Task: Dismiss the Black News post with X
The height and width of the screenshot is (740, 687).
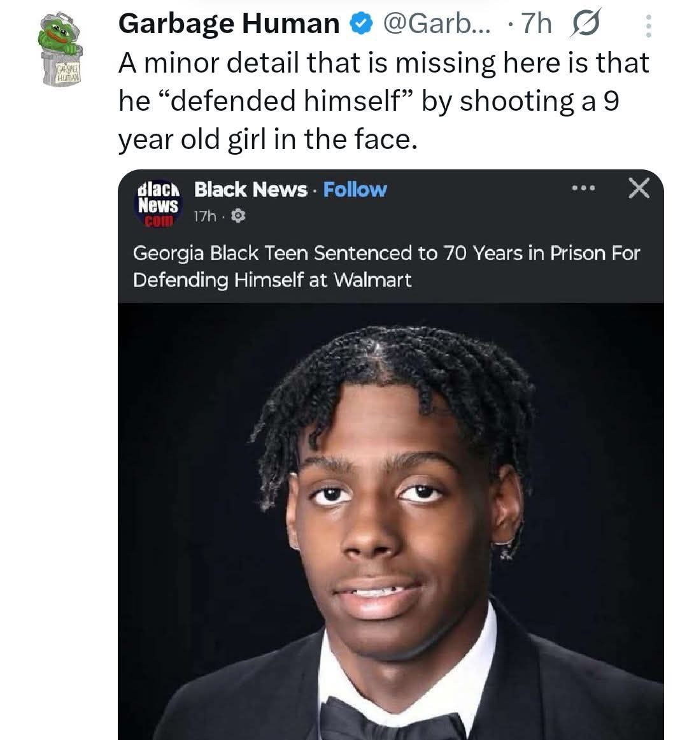Action: pyautogui.click(x=639, y=189)
